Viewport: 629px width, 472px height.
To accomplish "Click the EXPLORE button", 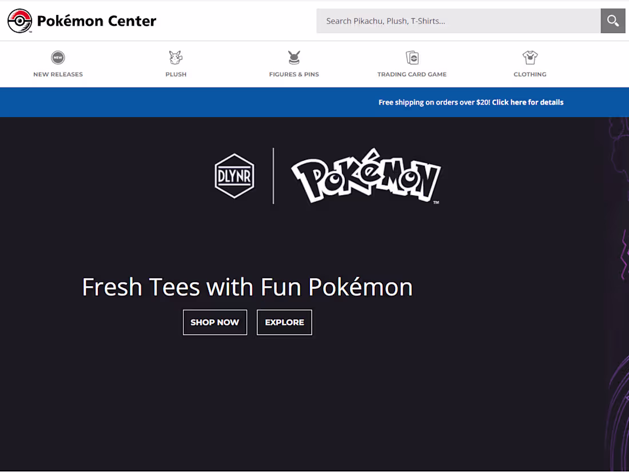I will [x=284, y=322].
